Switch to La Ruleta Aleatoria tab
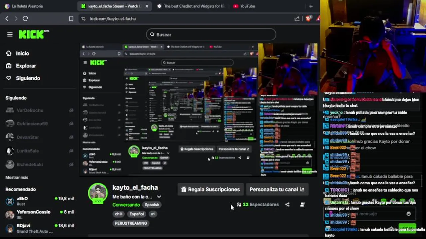The image size is (426, 239). tap(39, 6)
